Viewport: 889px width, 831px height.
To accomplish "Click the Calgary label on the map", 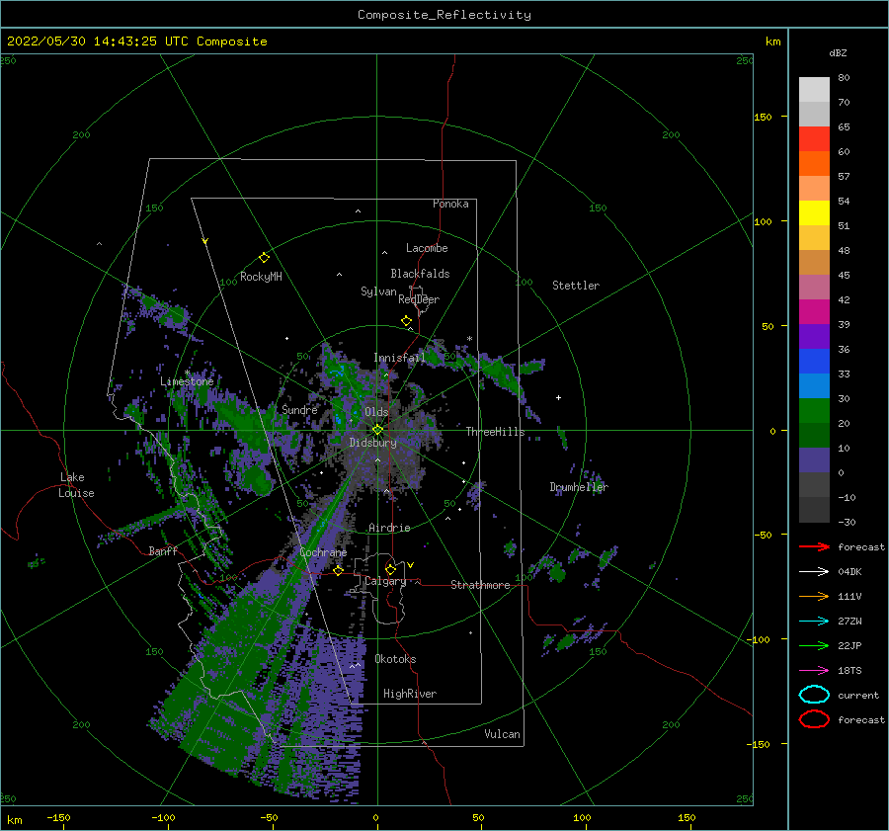I will 385,581.
